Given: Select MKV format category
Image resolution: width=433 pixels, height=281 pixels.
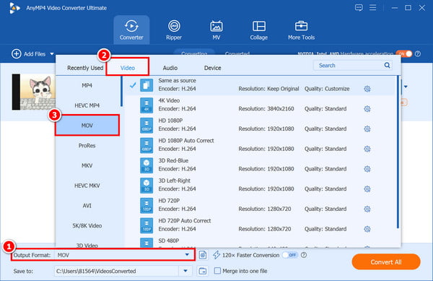Looking at the screenshot, I should pyautogui.click(x=87, y=165).
